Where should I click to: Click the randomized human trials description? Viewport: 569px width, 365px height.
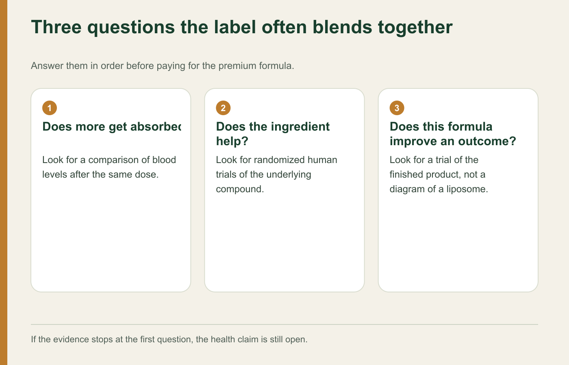(276, 174)
